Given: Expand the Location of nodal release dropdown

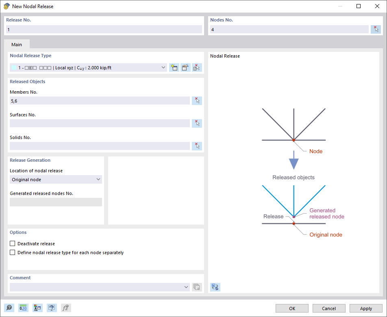Looking at the screenshot, I should (x=98, y=179).
